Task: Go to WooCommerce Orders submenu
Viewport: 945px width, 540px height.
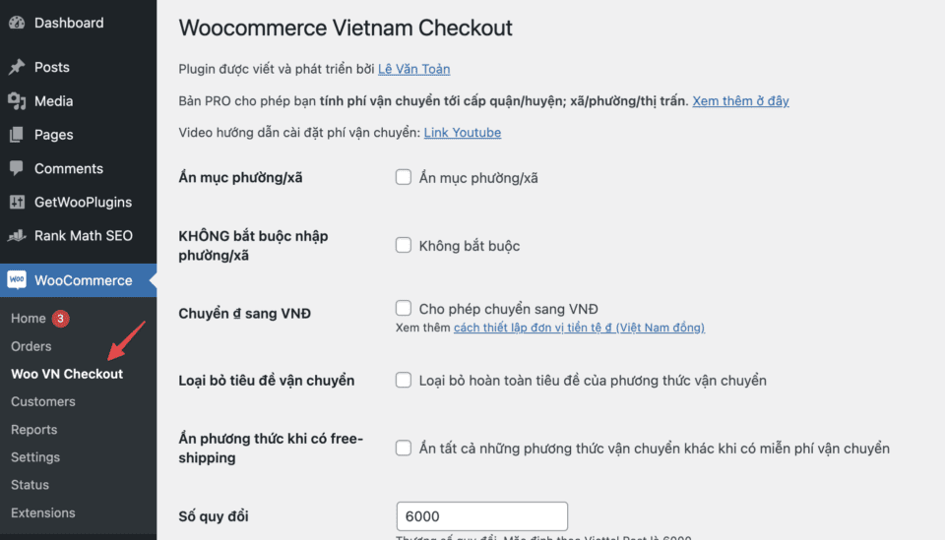Action: pyautogui.click(x=31, y=346)
